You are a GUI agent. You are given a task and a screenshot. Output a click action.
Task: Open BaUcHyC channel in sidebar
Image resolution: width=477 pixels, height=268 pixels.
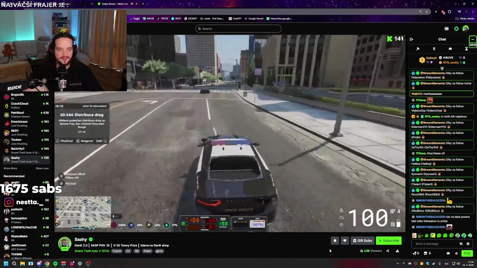pyautogui.click(x=25, y=150)
